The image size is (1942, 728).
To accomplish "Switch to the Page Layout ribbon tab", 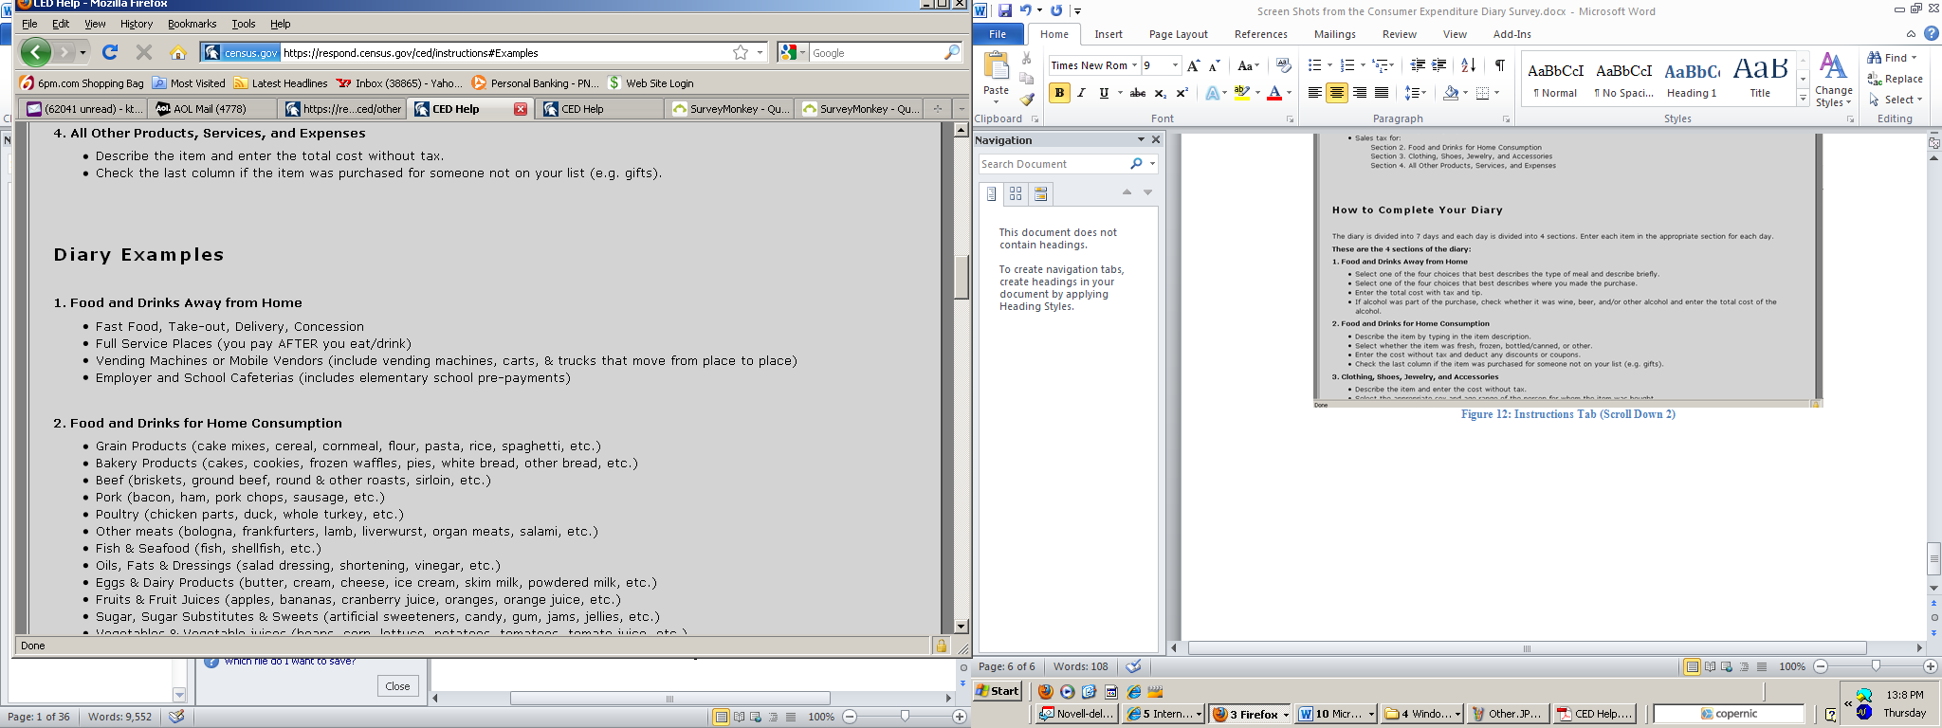I will coord(1179,34).
